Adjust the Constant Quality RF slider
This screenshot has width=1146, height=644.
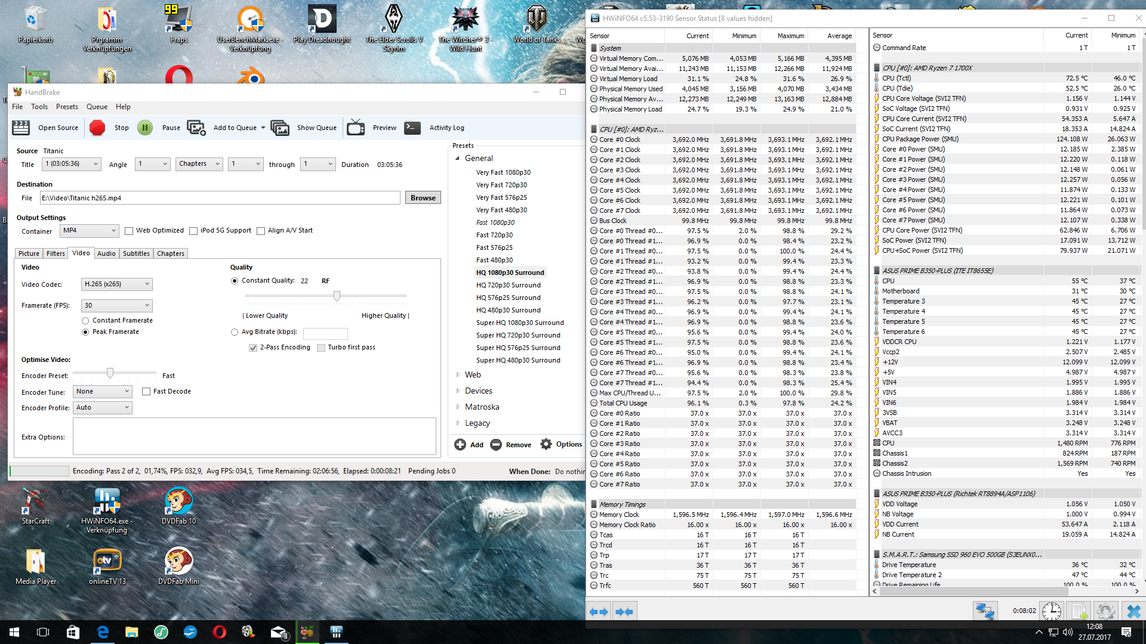click(337, 296)
